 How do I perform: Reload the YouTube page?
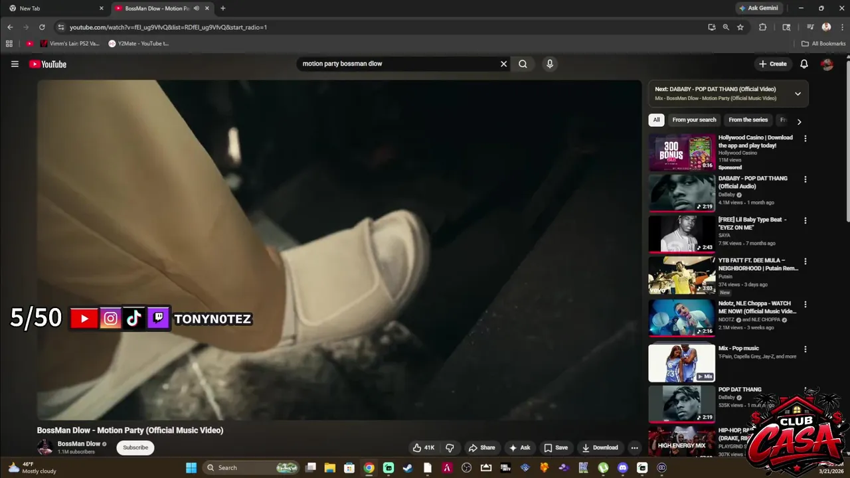[x=42, y=27]
